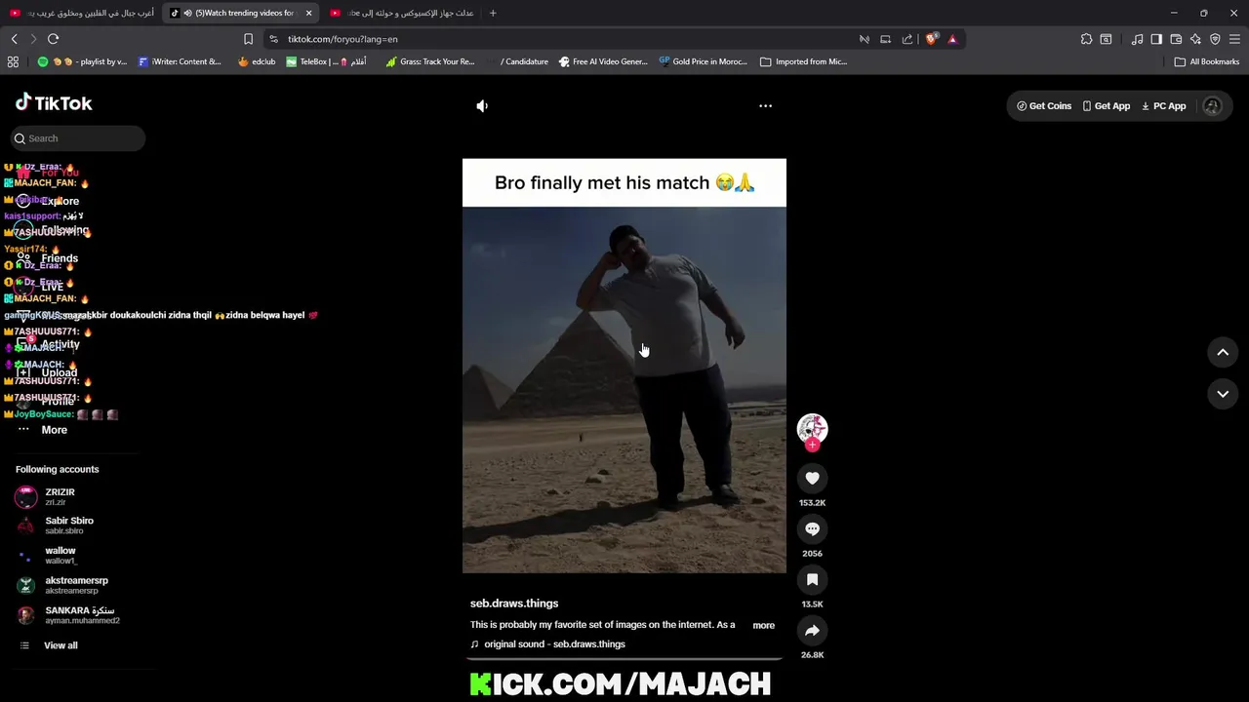Open the SANKARA following account
This screenshot has height=702, width=1249.
click(68, 615)
